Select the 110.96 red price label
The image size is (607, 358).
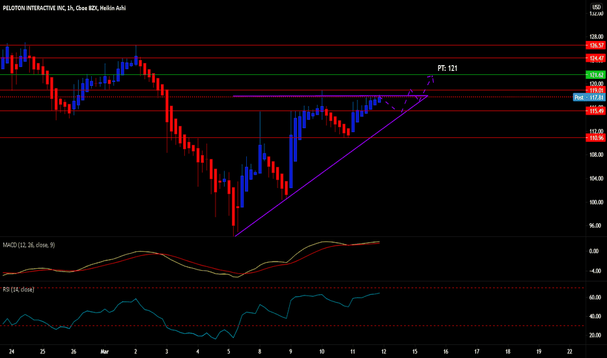pyautogui.click(x=595, y=138)
